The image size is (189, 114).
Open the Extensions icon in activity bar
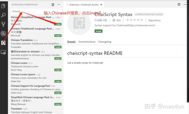pos(3,43)
